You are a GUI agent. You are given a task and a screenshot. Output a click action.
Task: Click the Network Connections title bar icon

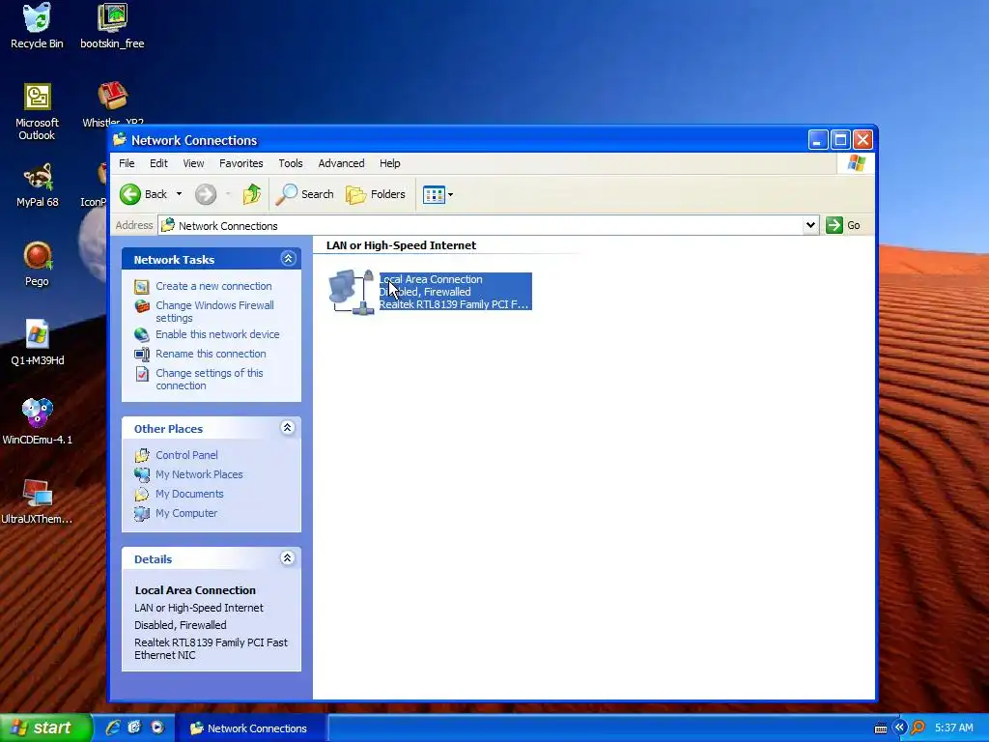coord(119,139)
